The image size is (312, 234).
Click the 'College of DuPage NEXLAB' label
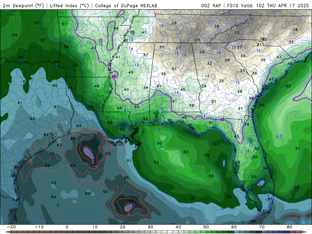126,6
